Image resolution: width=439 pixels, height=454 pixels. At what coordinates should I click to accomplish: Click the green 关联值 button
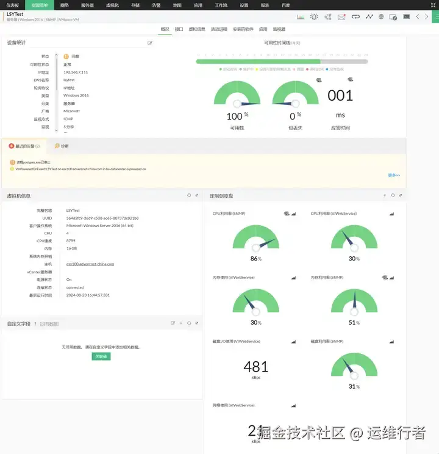tap(101, 356)
